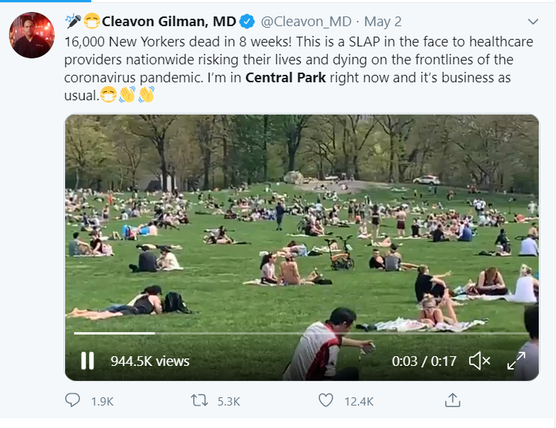Image resolution: width=556 pixels, height=428 pixels.
Task: Click the Central Park bold text
Action: point(286,78)
